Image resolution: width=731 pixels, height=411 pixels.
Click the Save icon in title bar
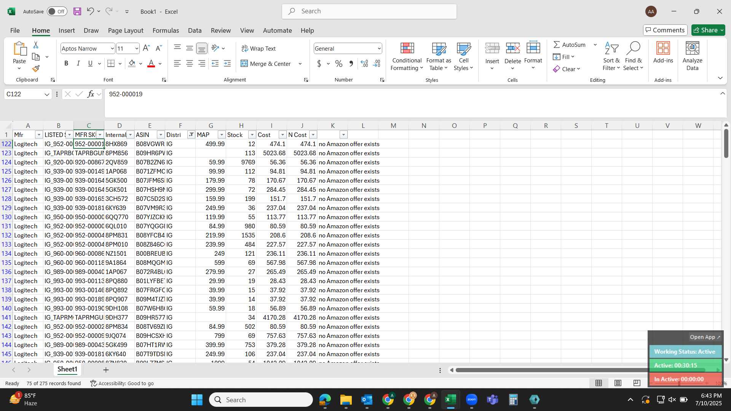pyautogui.click(x=77, y=11)
